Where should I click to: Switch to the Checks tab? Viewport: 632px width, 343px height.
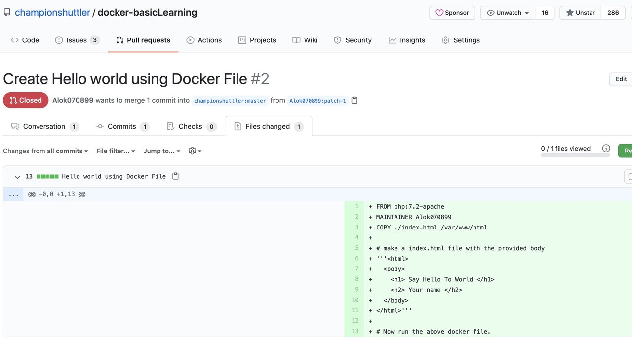point(192,126)
